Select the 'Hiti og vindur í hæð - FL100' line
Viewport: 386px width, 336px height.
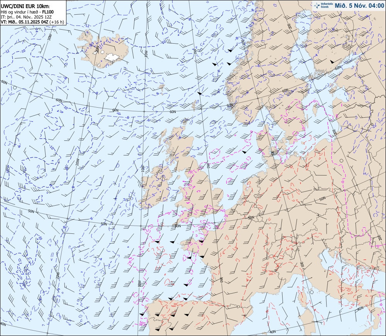(27, 12)
